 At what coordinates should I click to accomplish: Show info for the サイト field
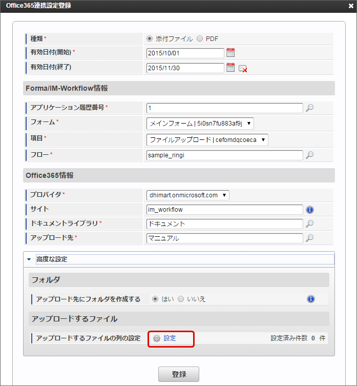[310, 210]
